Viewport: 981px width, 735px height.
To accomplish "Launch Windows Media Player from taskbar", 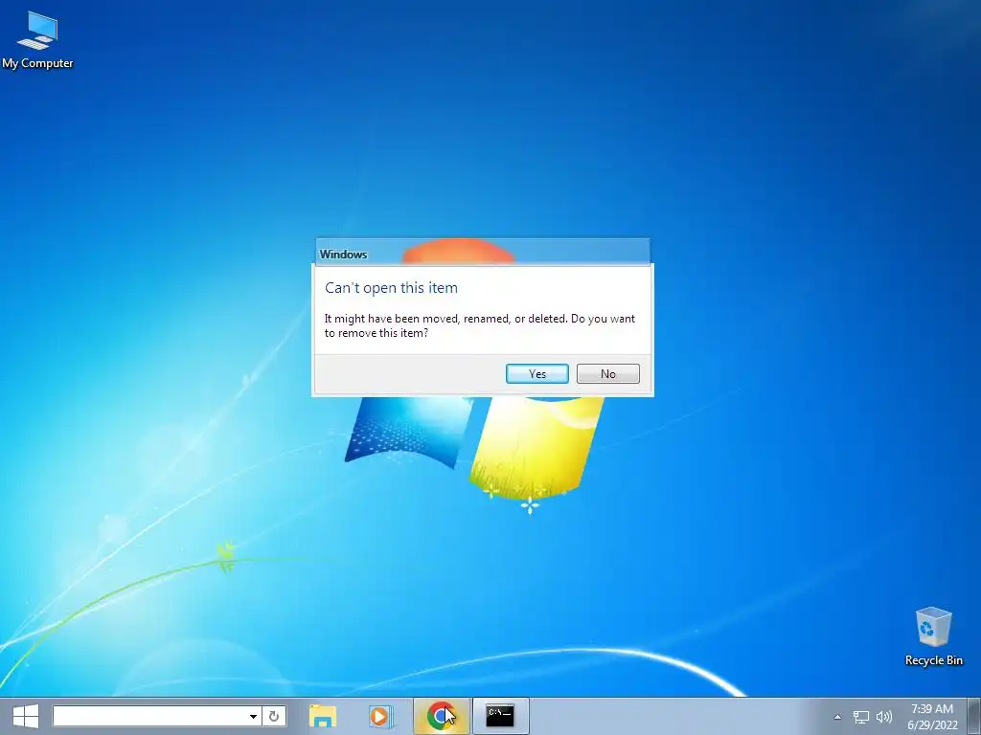I will tap(379, 716).
